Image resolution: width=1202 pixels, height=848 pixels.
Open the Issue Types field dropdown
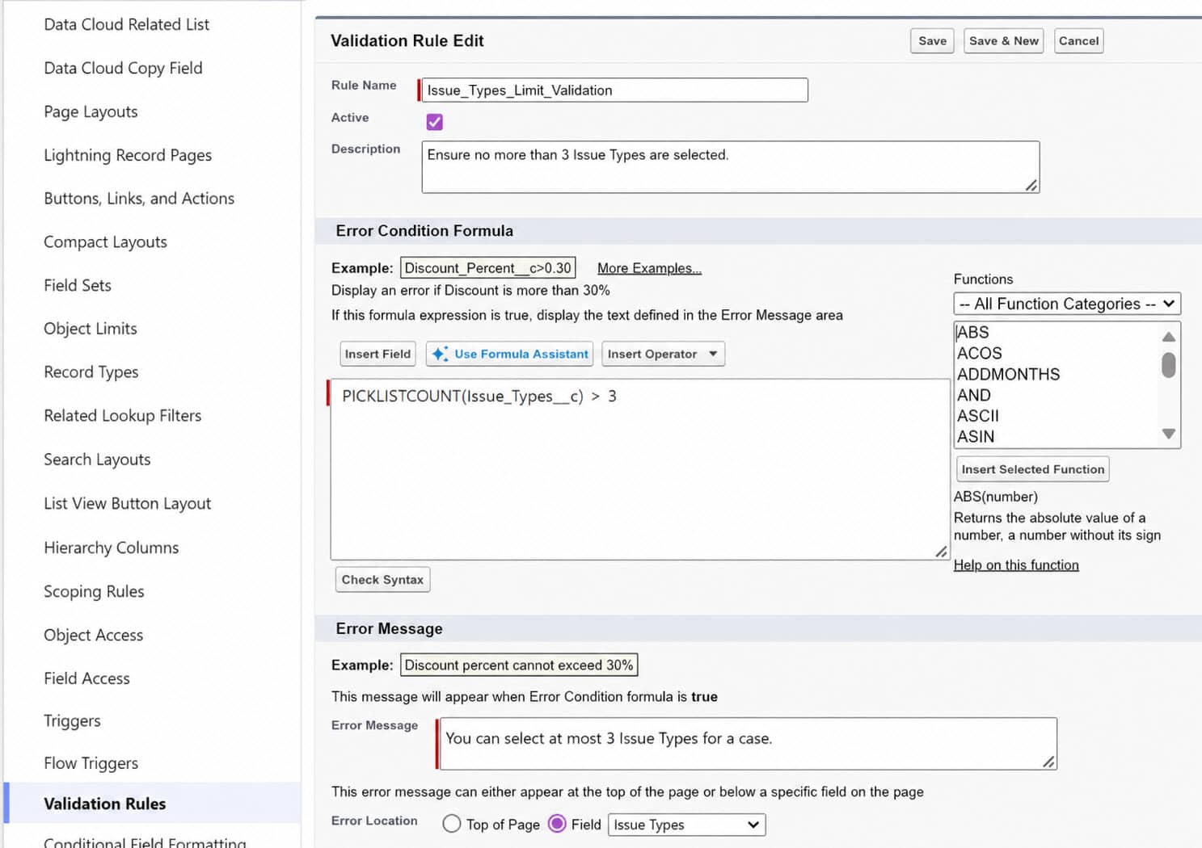[686, 825]
